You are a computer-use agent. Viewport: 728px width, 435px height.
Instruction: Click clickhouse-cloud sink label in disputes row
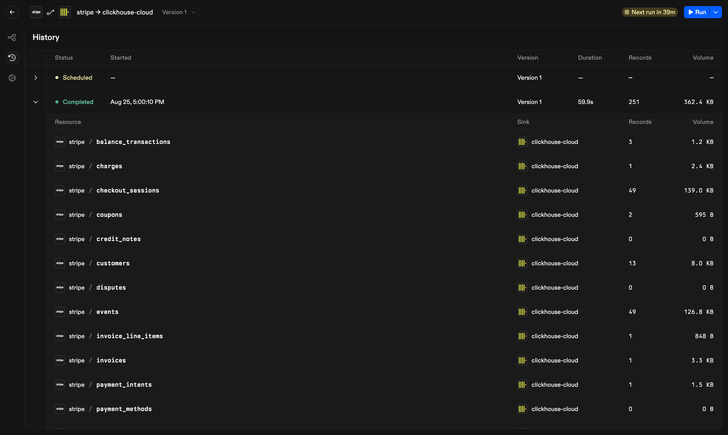[x=555, y=288]
